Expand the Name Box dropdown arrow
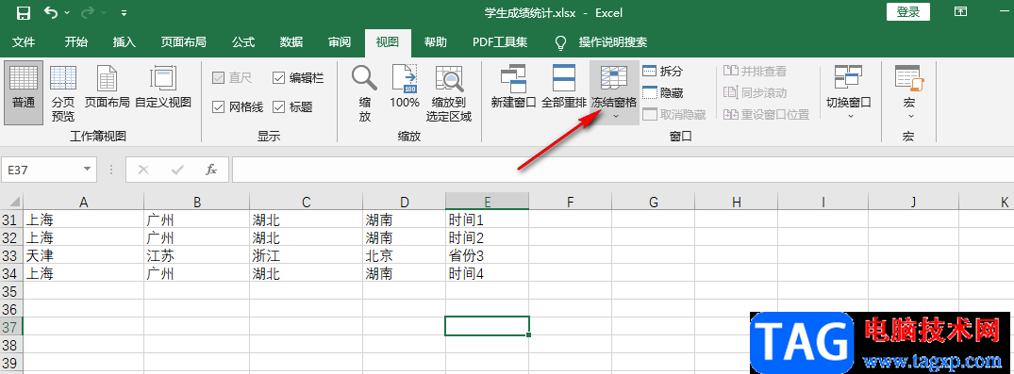Image resolution: width=1014 pixels, height=374 pixels. (x=88, y=170)
